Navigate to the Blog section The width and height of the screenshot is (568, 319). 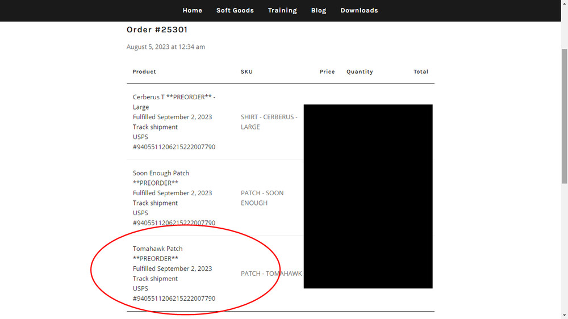pyautogui.click(x=319, y=10)
